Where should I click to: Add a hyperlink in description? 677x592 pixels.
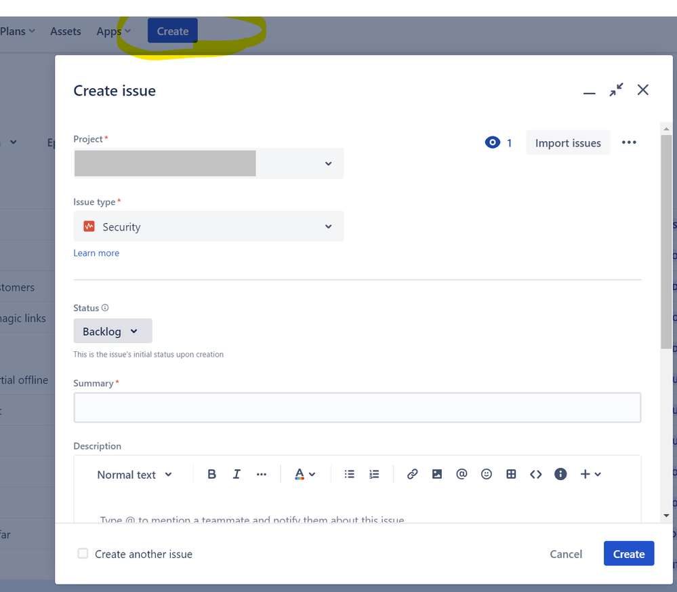pos(412,474)
